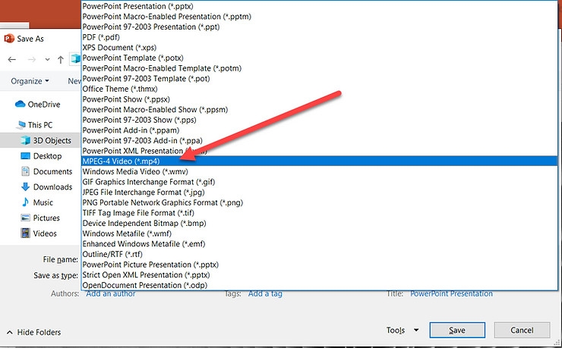Image resolution: width=562 pixels, height=348 pixels.
Task: Select PowerPoint Macro-Enabled Presentation (*.pptm)
Action: coord(319,17)
